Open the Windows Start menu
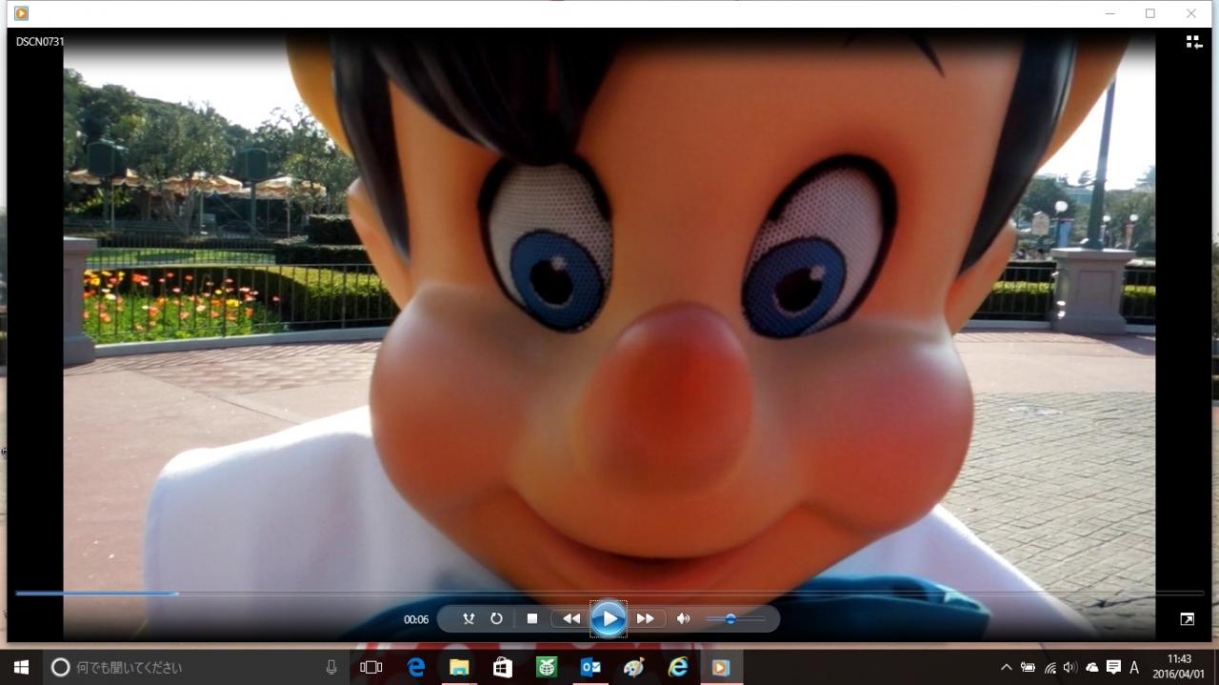 click(x=21, y=667)
